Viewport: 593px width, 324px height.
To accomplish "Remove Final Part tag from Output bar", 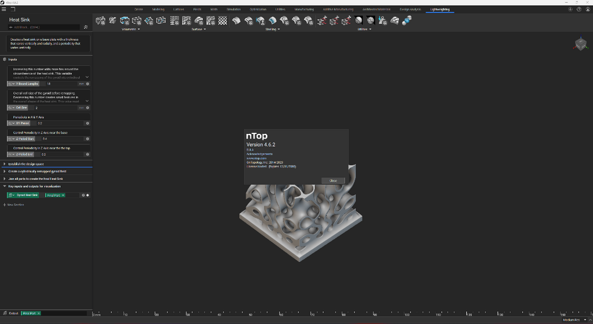I will pyautogui.click(x=39, y=314).
